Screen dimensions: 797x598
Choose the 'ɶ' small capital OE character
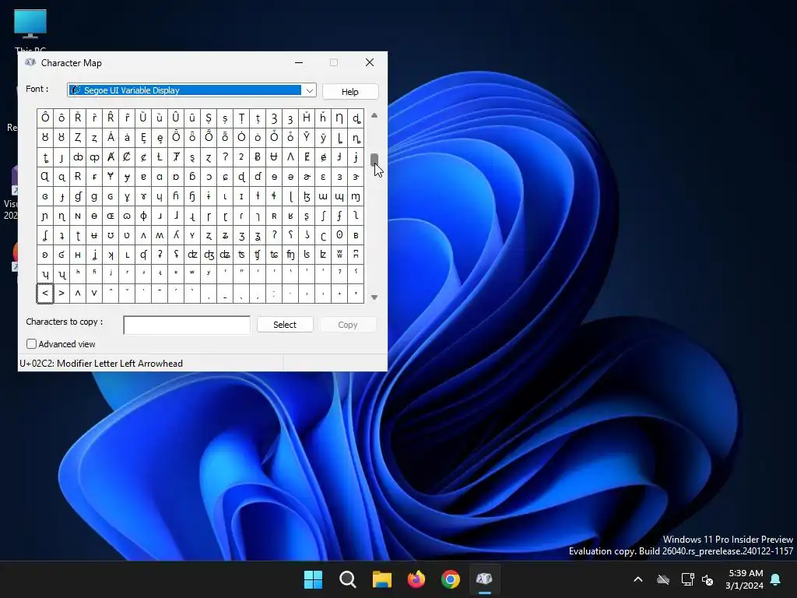(111, 216)
